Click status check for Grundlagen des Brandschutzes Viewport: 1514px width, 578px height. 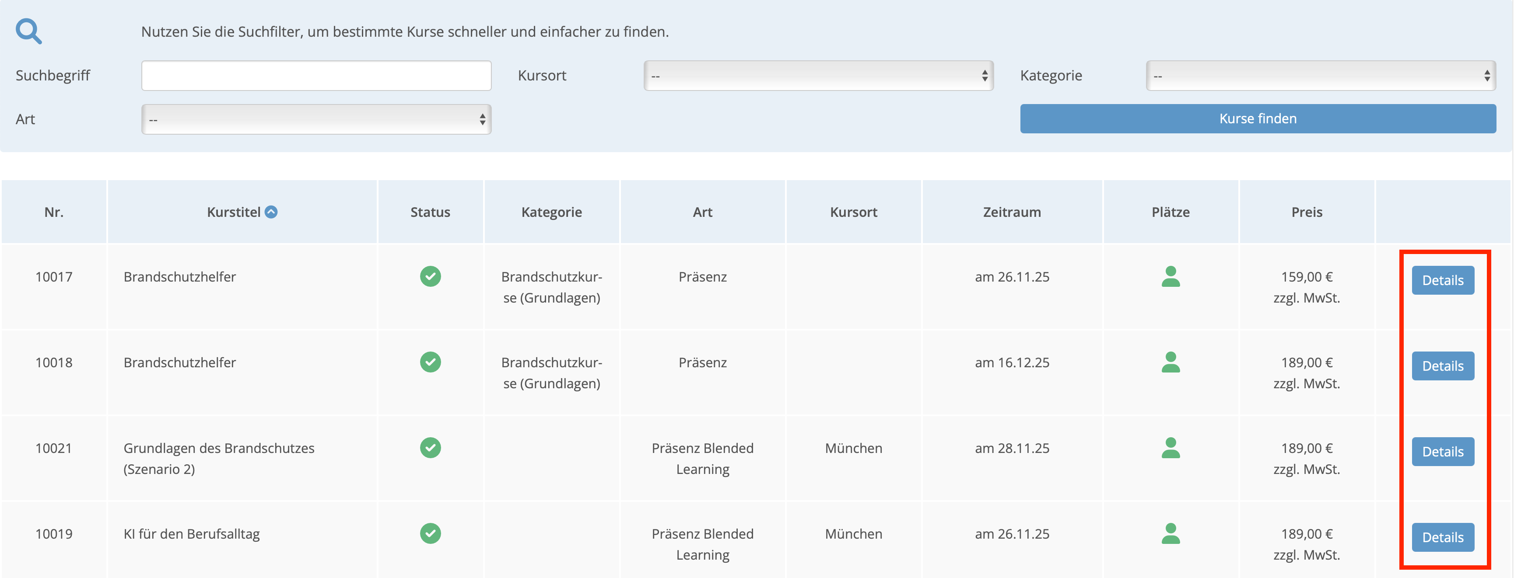431,448
